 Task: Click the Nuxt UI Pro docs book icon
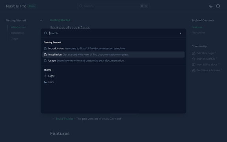click(x=194, y=64)
